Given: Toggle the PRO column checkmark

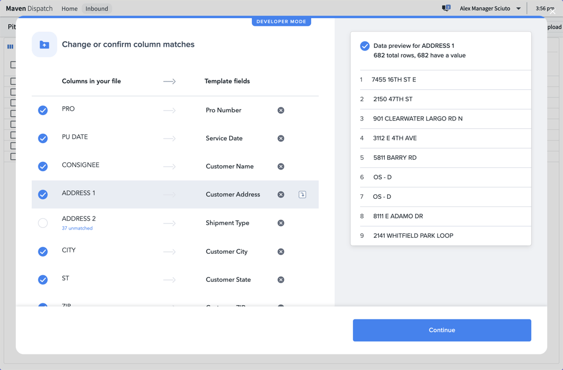Looking at the screenshot, I should 43,110.
